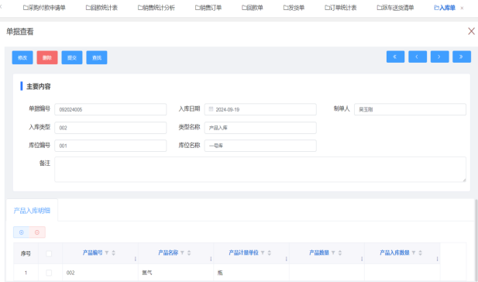Click the 修改 (edit) button
Image resolution: width=478 pixels, height=282 pixels.
(x=22, y=57)
